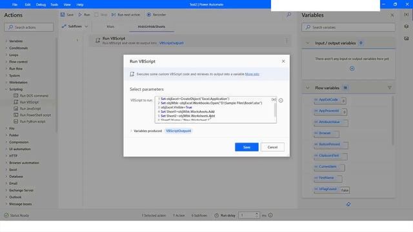This screenshot has height=232, width=413.
Task: Collapse the Scripting actions group
Action: coord(6,89)
